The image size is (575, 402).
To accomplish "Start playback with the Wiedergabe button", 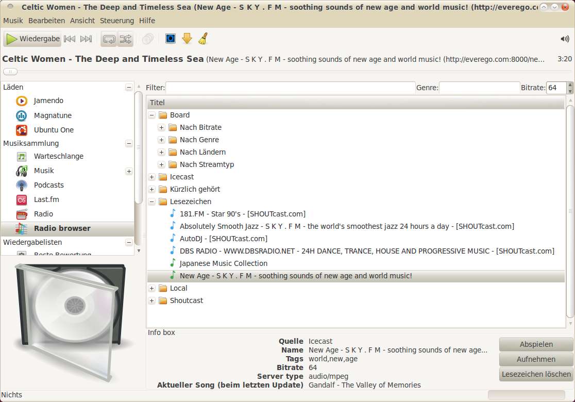I will [32, 39].
